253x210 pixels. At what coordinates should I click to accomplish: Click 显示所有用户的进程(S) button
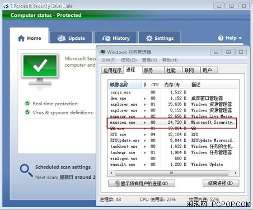(142, 184)
